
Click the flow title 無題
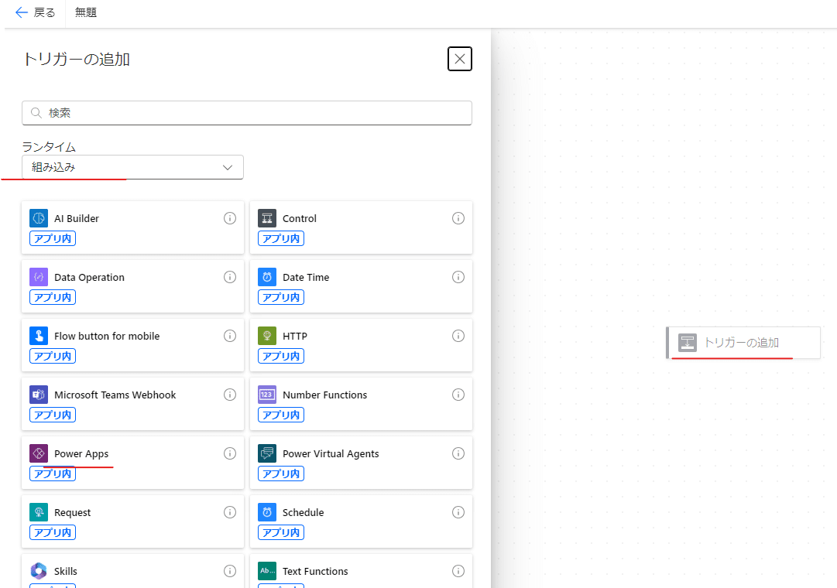click(86, 12)
